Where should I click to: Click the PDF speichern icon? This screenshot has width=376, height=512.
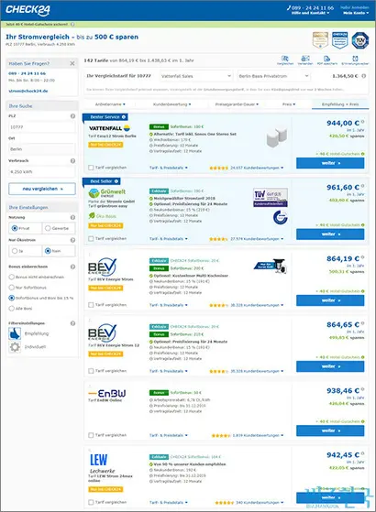[326, 60]
